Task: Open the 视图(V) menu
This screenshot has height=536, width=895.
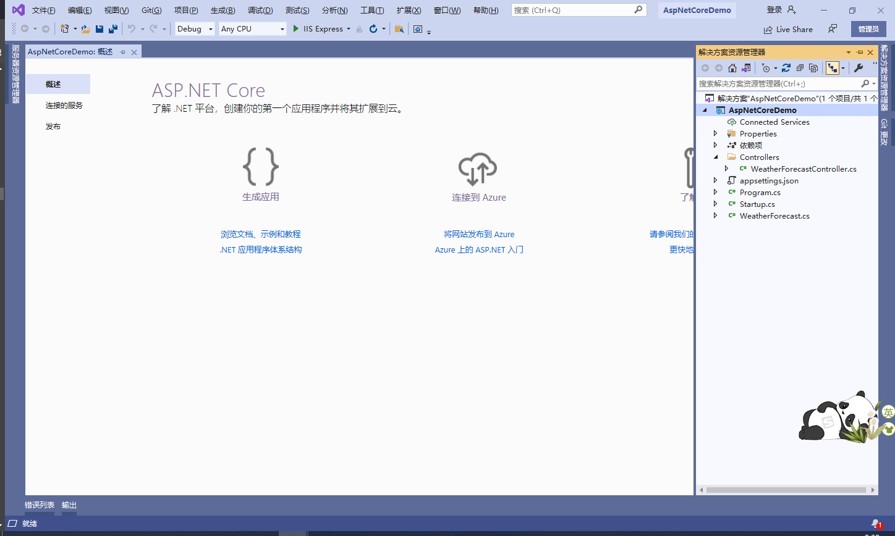Action: [x=116, y=10]
